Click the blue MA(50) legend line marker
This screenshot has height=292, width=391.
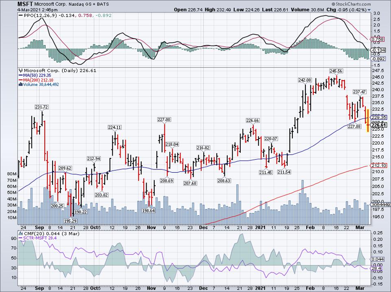point(20,75)
